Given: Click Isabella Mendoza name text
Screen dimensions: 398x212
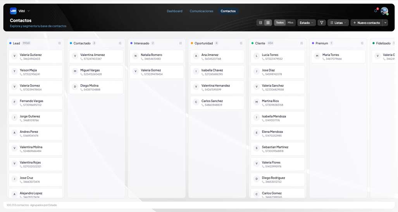Looking at the screenshot, I should [274, 116].
